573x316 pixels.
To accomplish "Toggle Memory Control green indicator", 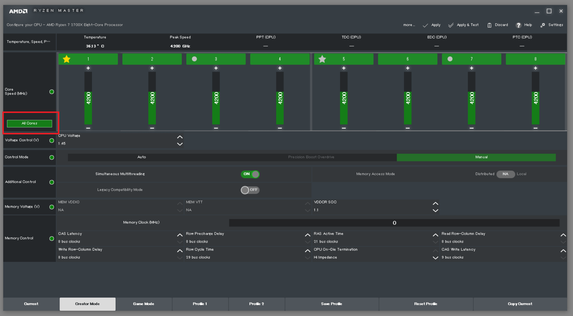I will coord(52,239).
